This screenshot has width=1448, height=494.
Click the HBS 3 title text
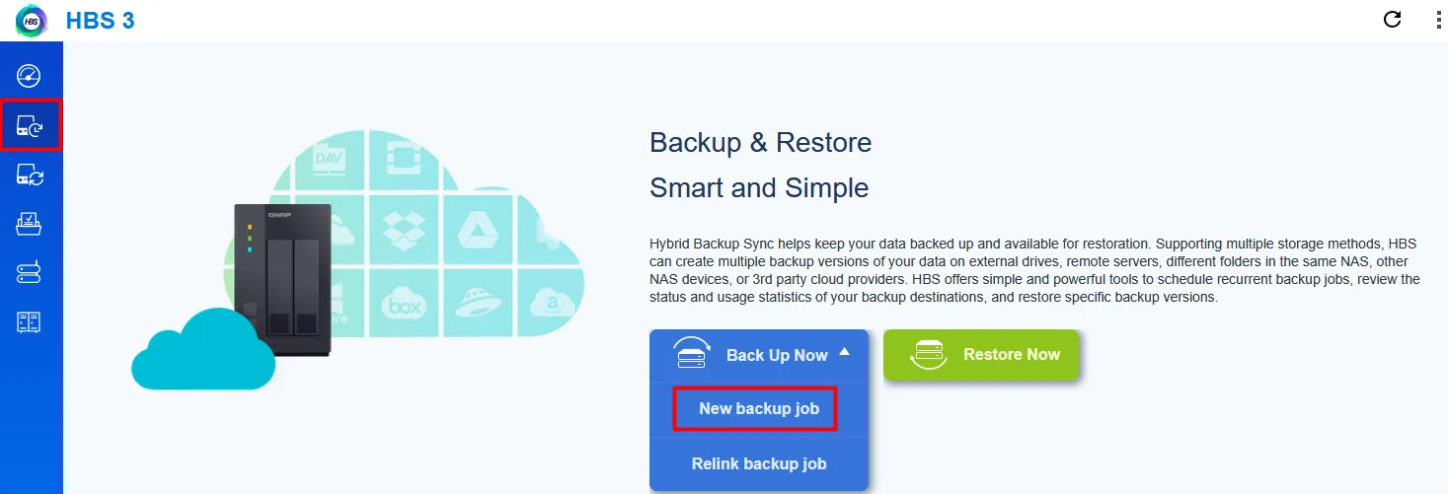(x=101, y=21)
